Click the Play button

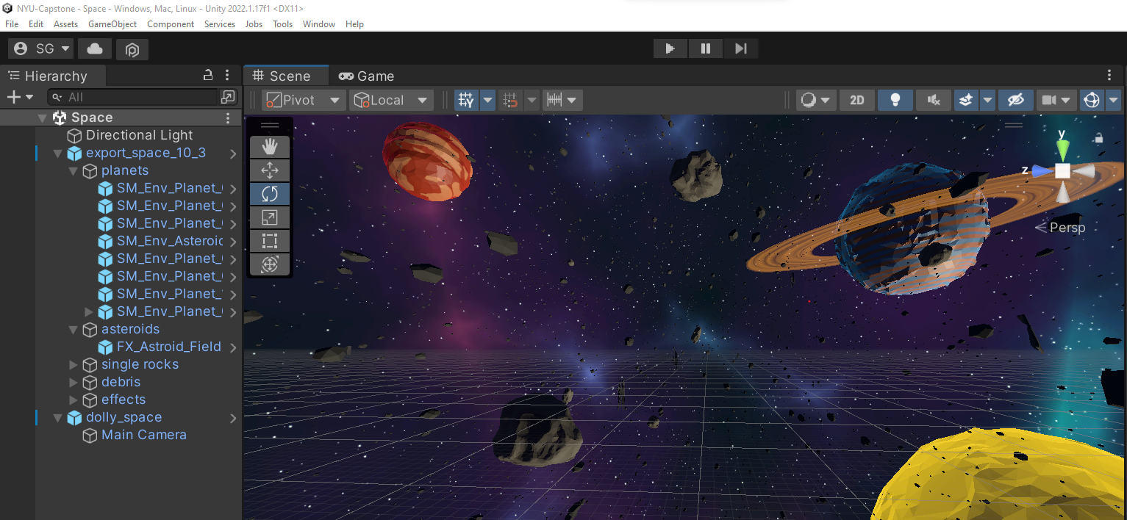670,48
